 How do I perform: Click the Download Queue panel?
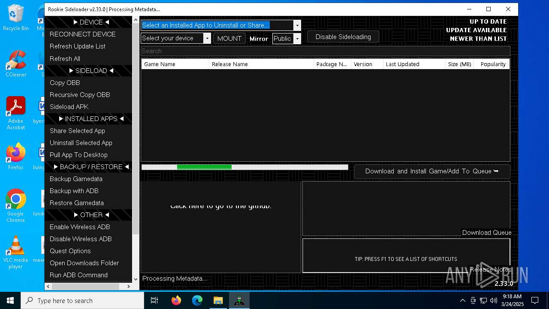tap(406, 209)
